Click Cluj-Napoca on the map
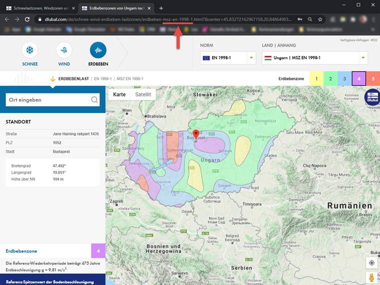Screen dimensions: 380x285 [x=314, y=165]
